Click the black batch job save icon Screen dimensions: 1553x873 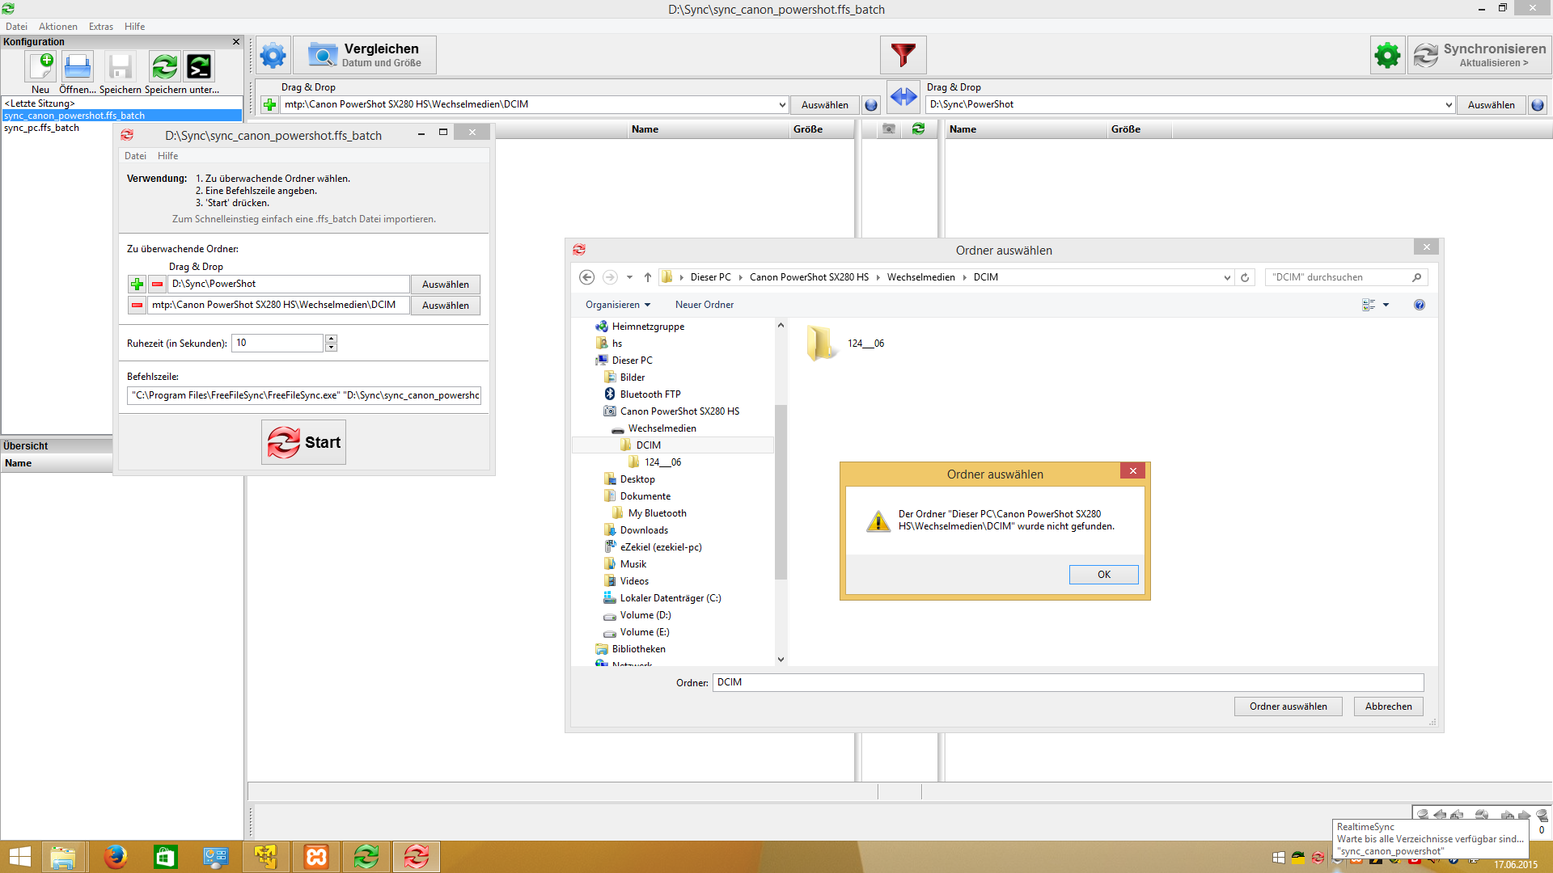pyautogui.click(x=199, y=66)
